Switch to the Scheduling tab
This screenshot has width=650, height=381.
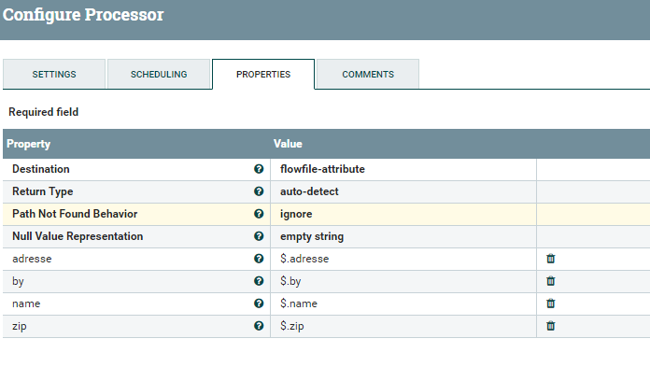pos(159,75)
